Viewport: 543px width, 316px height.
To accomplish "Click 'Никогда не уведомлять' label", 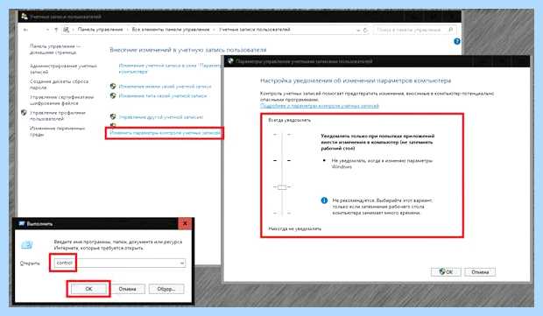I will point(294,228).
